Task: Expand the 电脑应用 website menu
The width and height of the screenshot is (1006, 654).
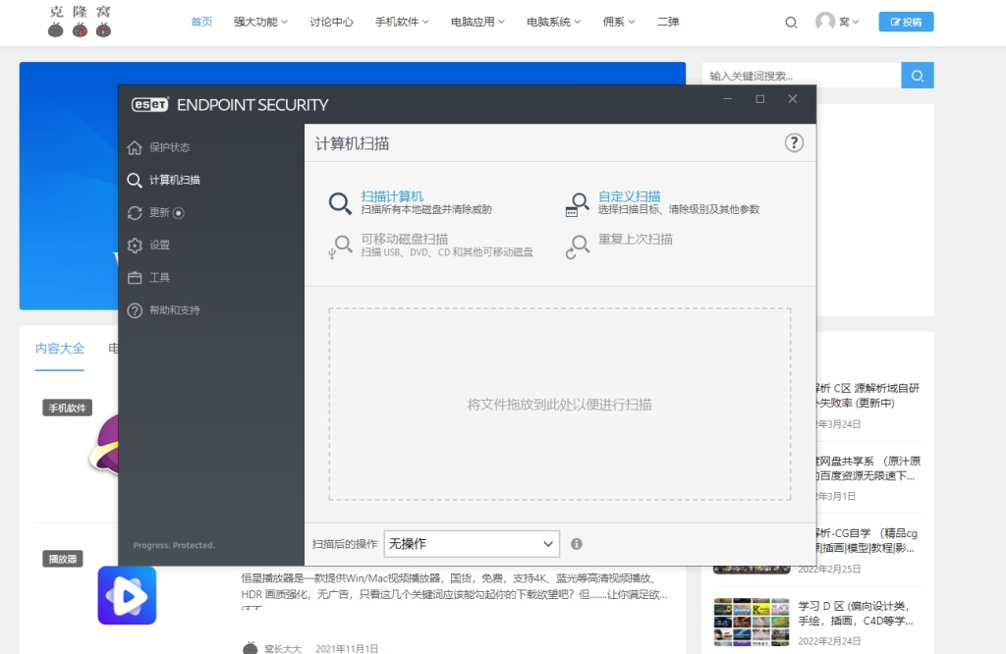Action: coord(477,22)
